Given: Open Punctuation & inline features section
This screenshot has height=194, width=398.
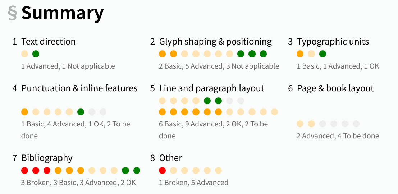Looking at the screenshot, I should tap(79, 88).
